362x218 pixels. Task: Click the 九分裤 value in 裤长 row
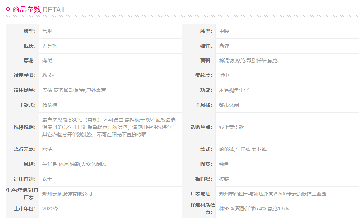(x=50, y=46)
